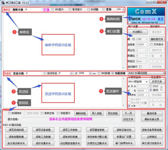
Task: Uncheck the 大端 big-endian checkbox
Action: pyautogui.click(x=129, y=106)
